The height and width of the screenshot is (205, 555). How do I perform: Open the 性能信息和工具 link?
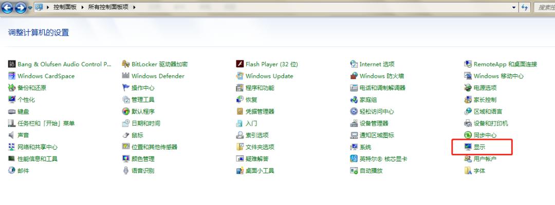coord(38,159)
